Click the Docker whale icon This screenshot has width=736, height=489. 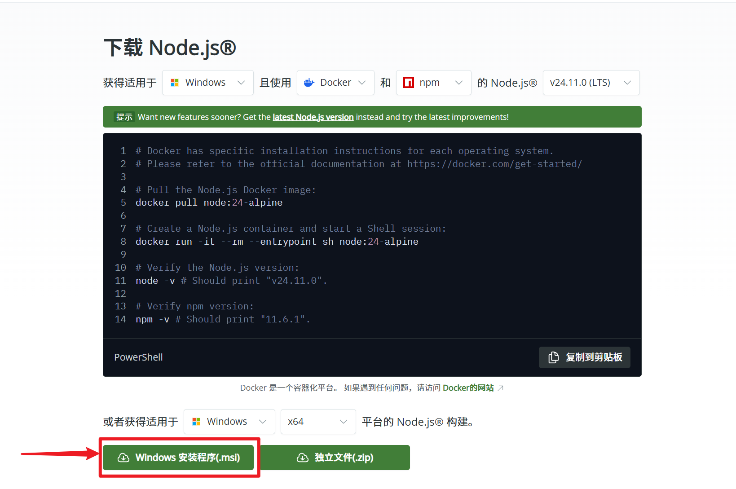click(x=309, y=82)
